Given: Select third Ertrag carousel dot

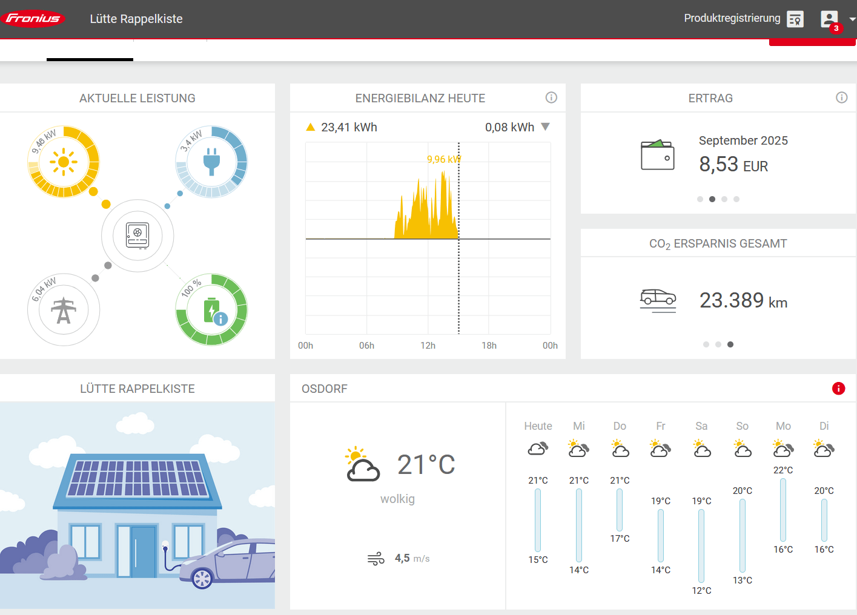Looking at the screenshot, I should pos(724,199).
